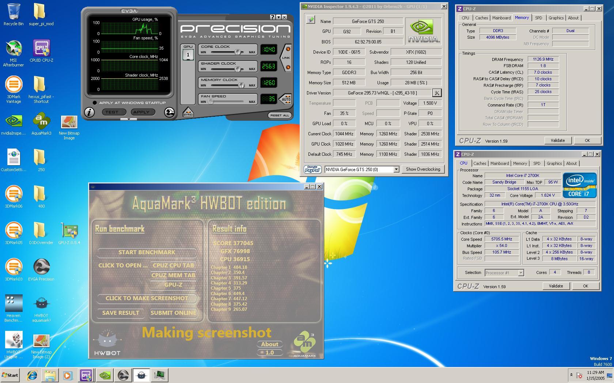This screenshot has width=614, height=383.
Task: Open D3DOverrider folder icon
Action: (41, 233)
